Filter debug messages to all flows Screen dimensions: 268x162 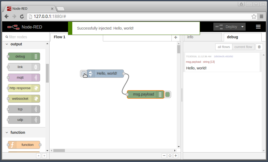click(224, 47)
